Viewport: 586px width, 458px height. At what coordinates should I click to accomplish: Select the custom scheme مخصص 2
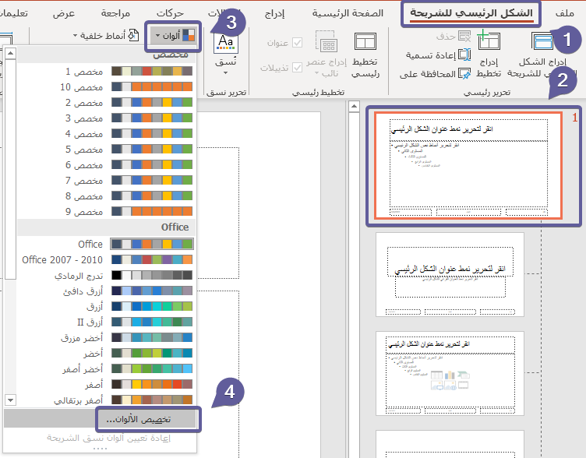tap(106, 102)
